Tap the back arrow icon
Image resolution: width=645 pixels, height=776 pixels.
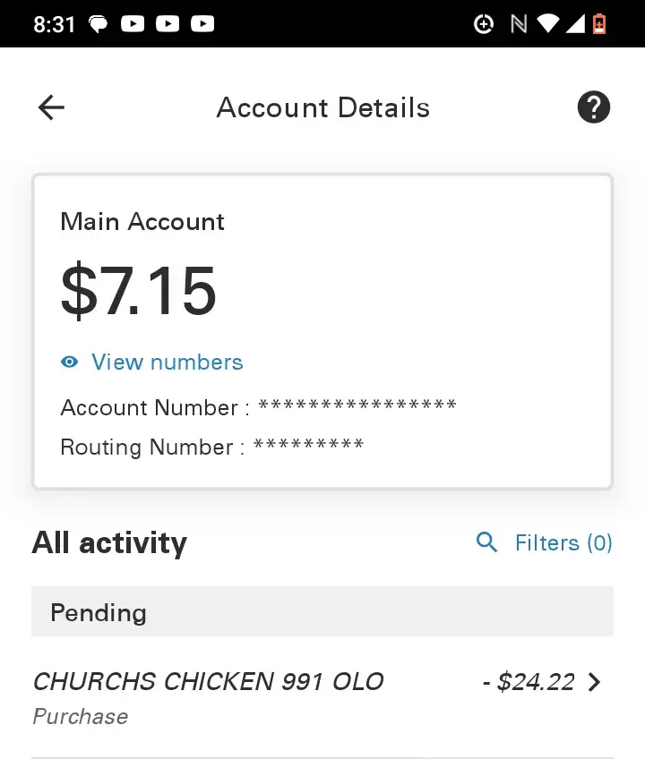(x=52, y=108)
